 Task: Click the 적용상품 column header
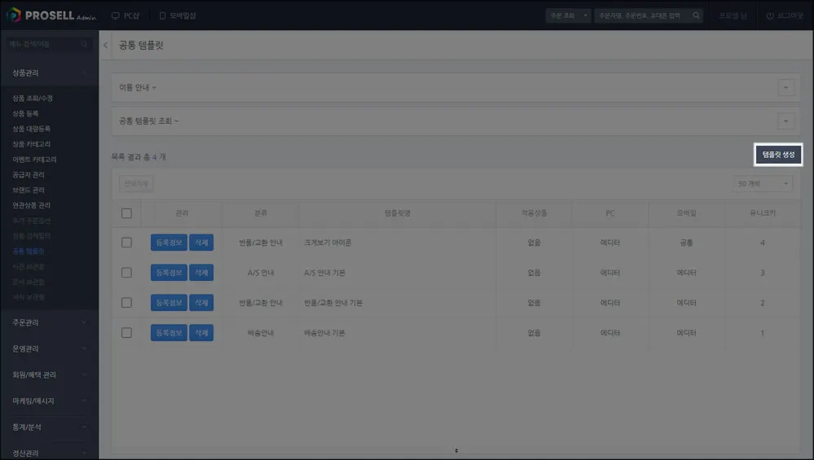click(535, 213)
